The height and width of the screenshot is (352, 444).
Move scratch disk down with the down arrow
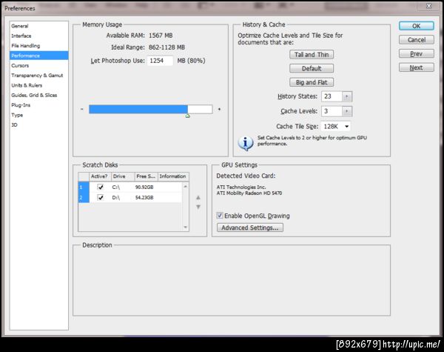(198, 207)
